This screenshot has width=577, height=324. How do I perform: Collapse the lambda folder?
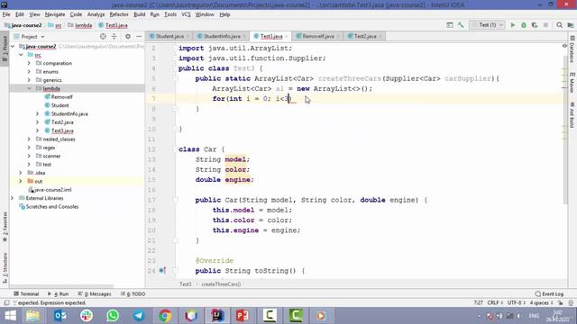pyautogui.click(x=29, y=88)
